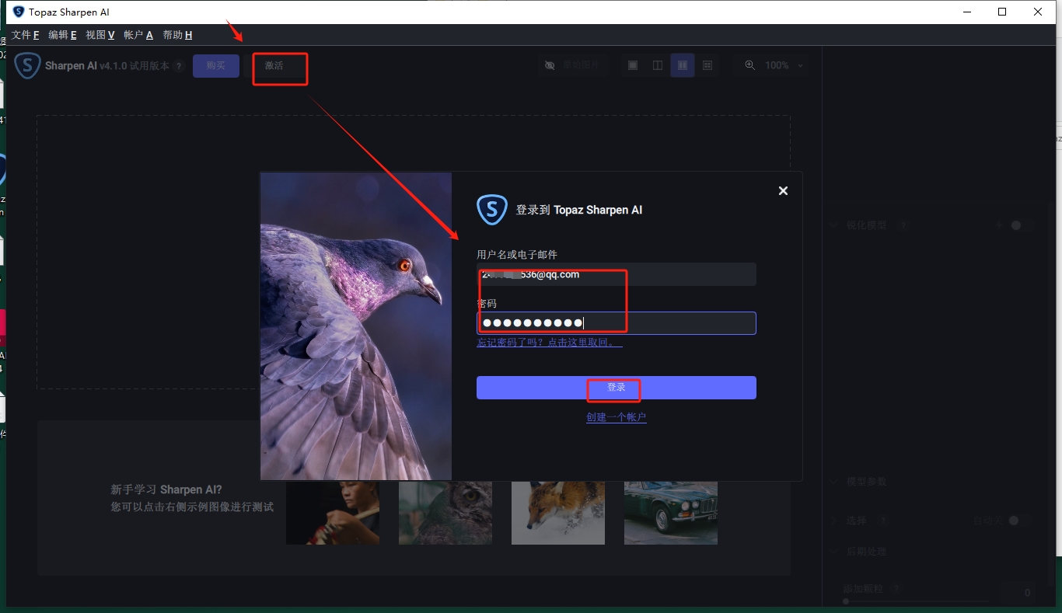Click the help icon next to 选择
The image size is (1062, 613).
click(x=882, y=521)
